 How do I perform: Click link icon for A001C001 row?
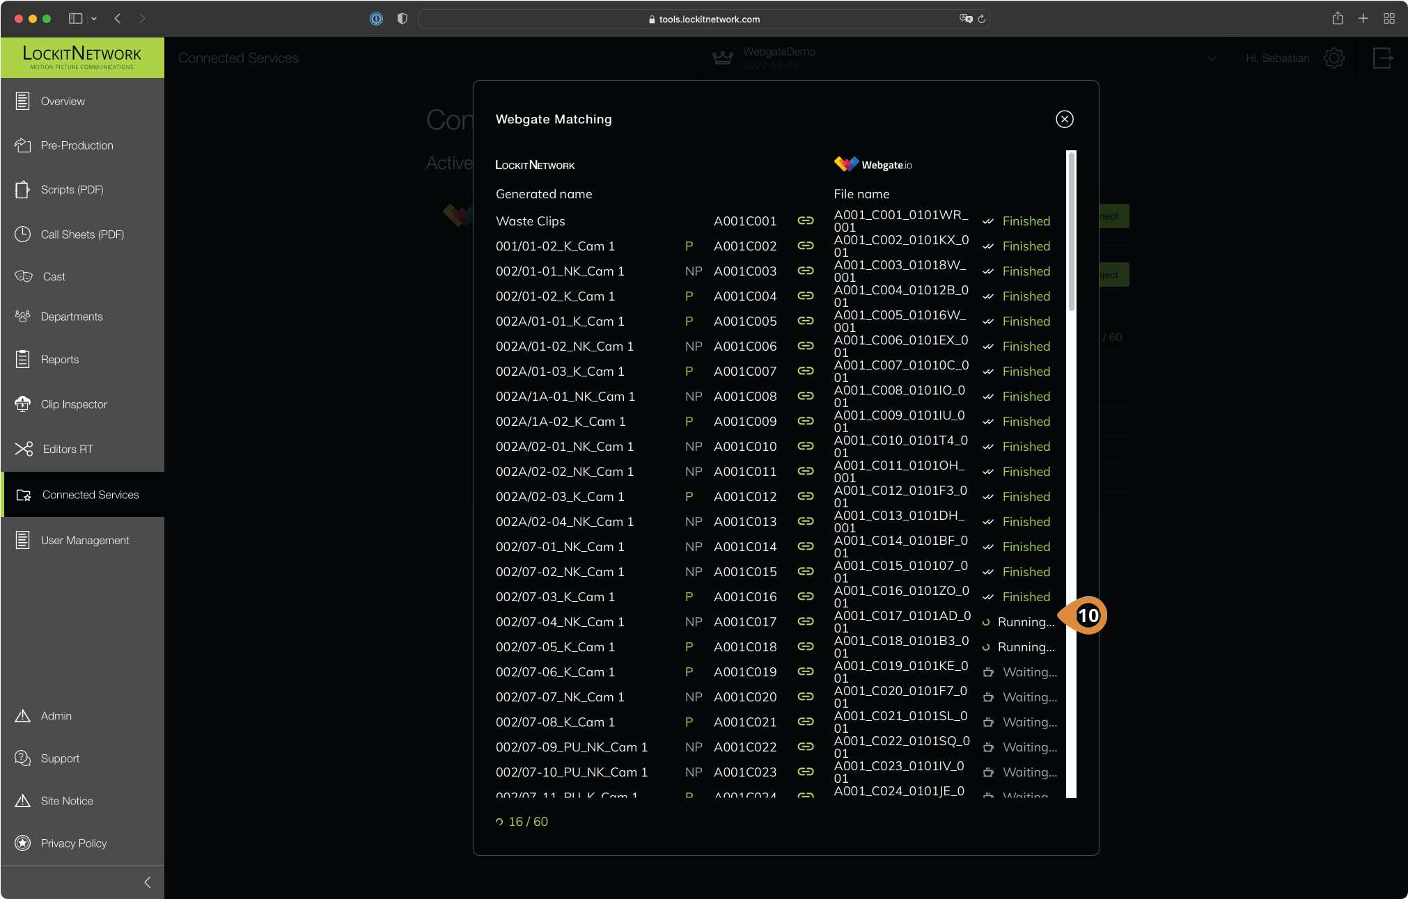pos(806,221)
